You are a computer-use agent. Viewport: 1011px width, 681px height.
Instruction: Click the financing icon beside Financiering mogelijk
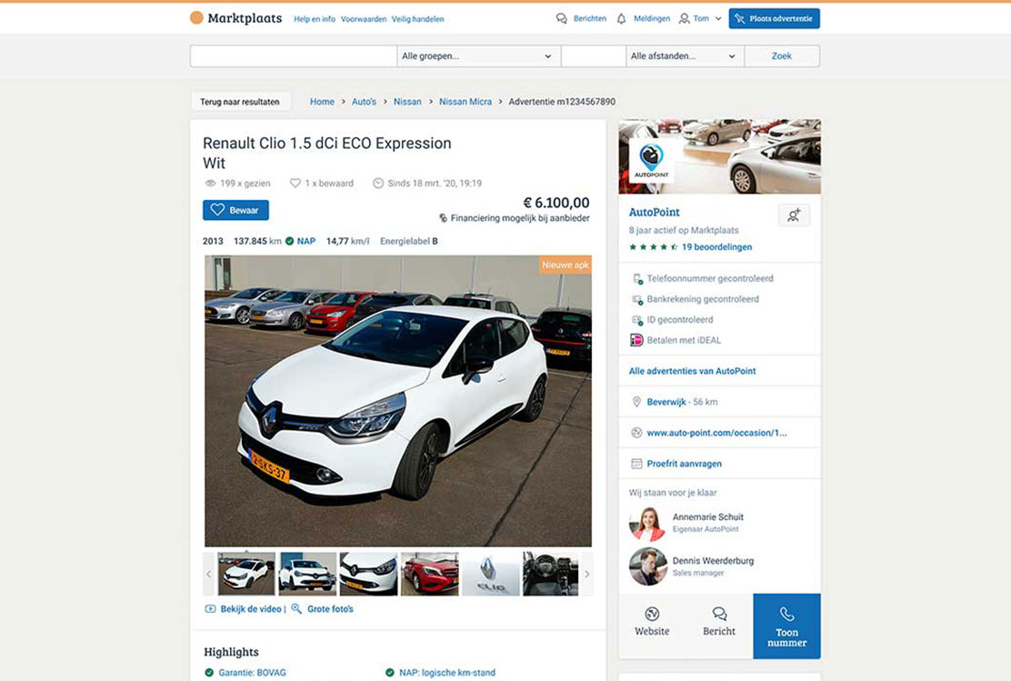443,218
